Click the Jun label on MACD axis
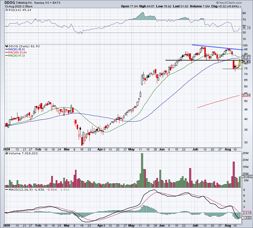 162,225
